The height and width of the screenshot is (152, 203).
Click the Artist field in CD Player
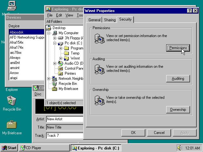click(x=65, y=119)
